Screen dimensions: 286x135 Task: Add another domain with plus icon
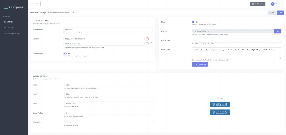pyautogui.click(x=151, y=44)
